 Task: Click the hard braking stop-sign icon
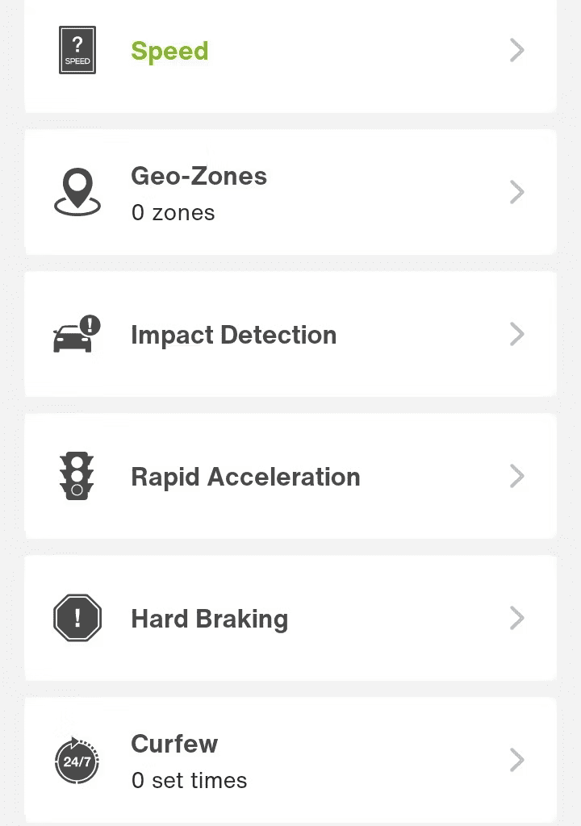(77, 618)
